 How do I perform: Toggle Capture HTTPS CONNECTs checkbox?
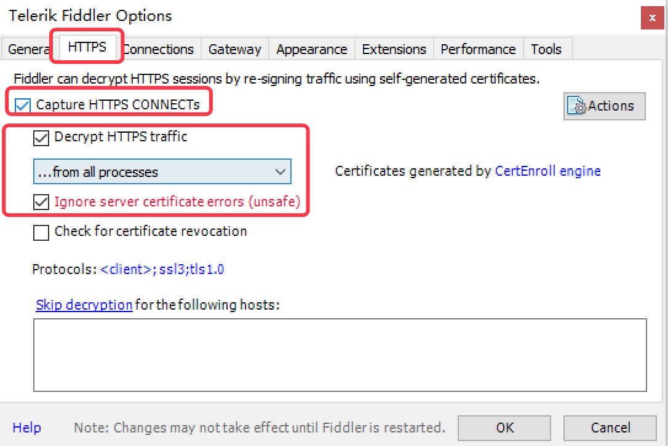click(23, 105)
